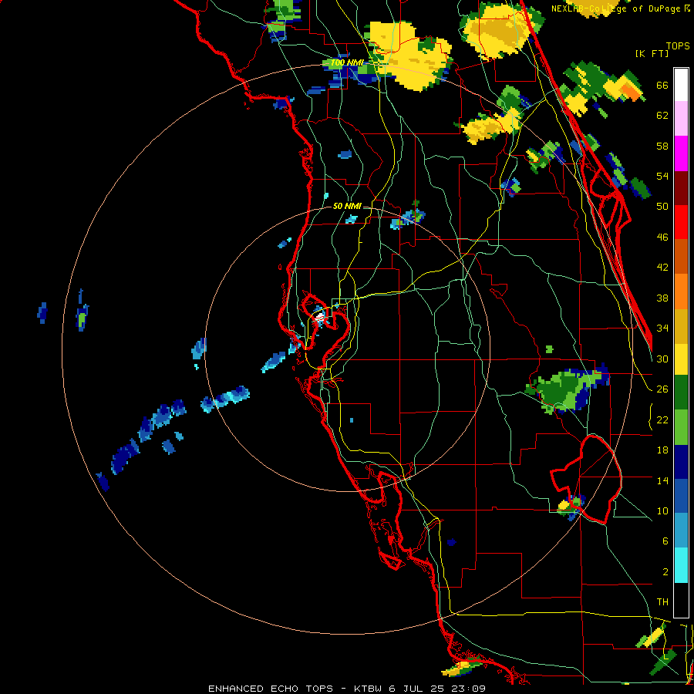Click the legend value '30'
Viewport: 694px width, 694px height.
pos(662,359)
